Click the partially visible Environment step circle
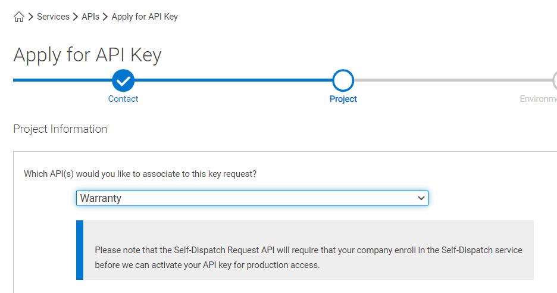This screenshot has width=557, height=293. click(x=555, y=80)
